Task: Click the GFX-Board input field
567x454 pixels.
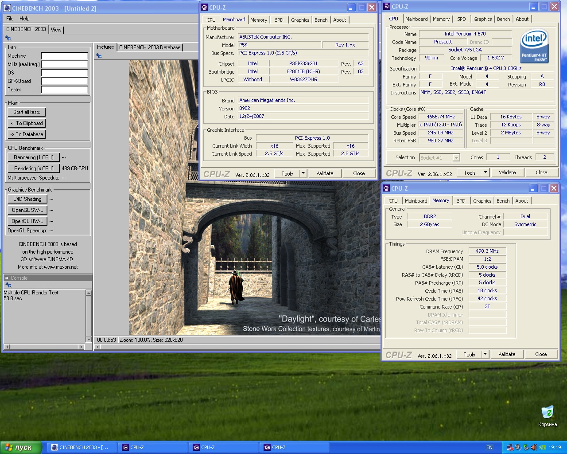Action: [x=65, y=82]
